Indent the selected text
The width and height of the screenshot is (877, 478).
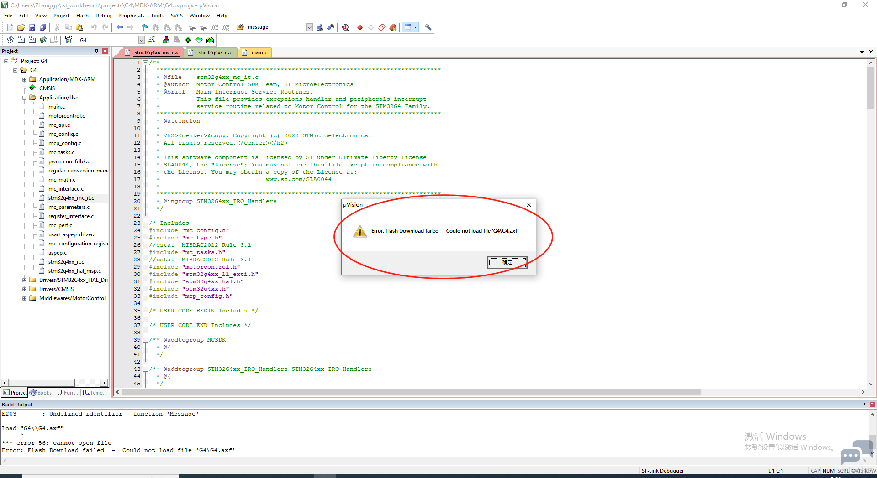193,27
